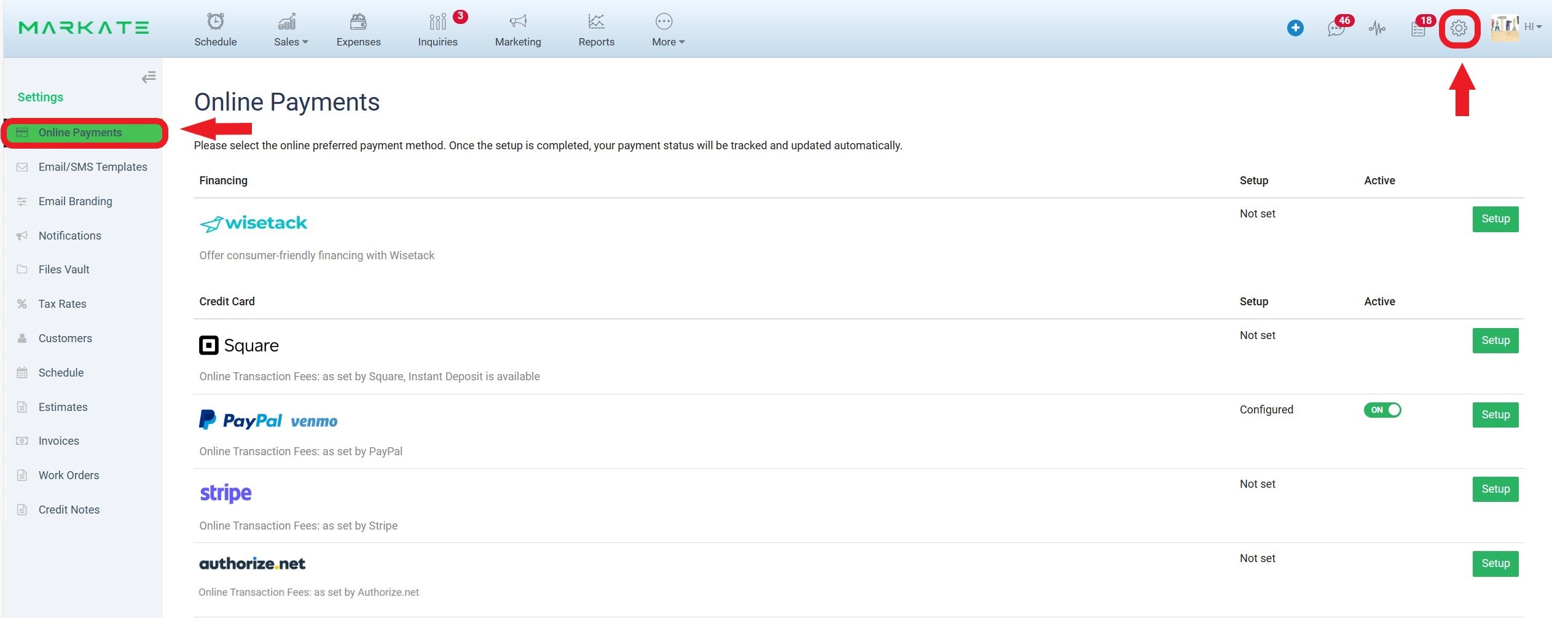Screen dimensions: 1552x618
Task: Click Setup button for Stripe
Action: pyautogui.click(x=1495, y=490)
